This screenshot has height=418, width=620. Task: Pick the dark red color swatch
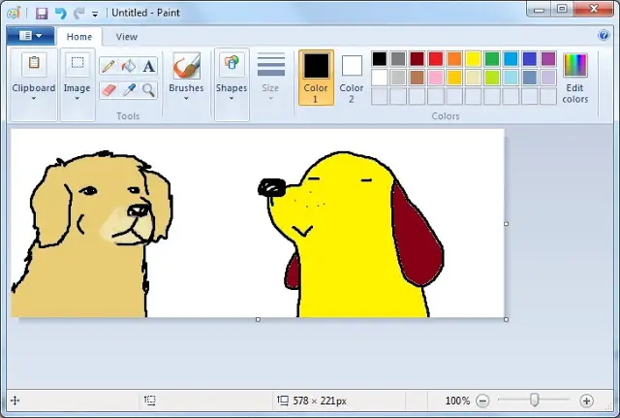pyautogui.click(x=418, y=59)
